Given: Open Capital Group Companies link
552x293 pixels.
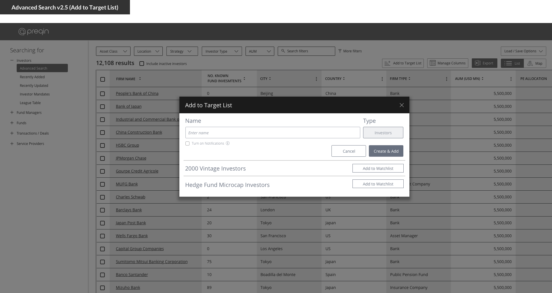Looking at the screenshot, I should [140, 249].
